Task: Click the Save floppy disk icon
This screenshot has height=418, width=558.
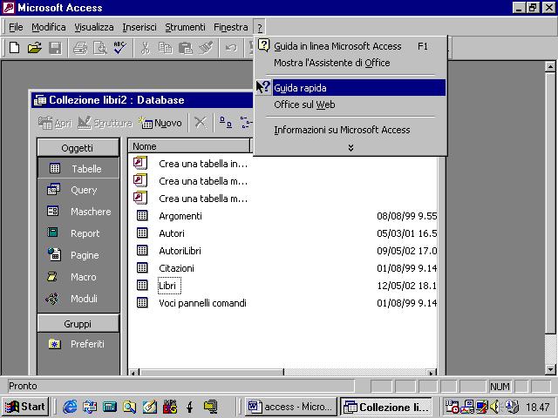Action: coord(55,48)
